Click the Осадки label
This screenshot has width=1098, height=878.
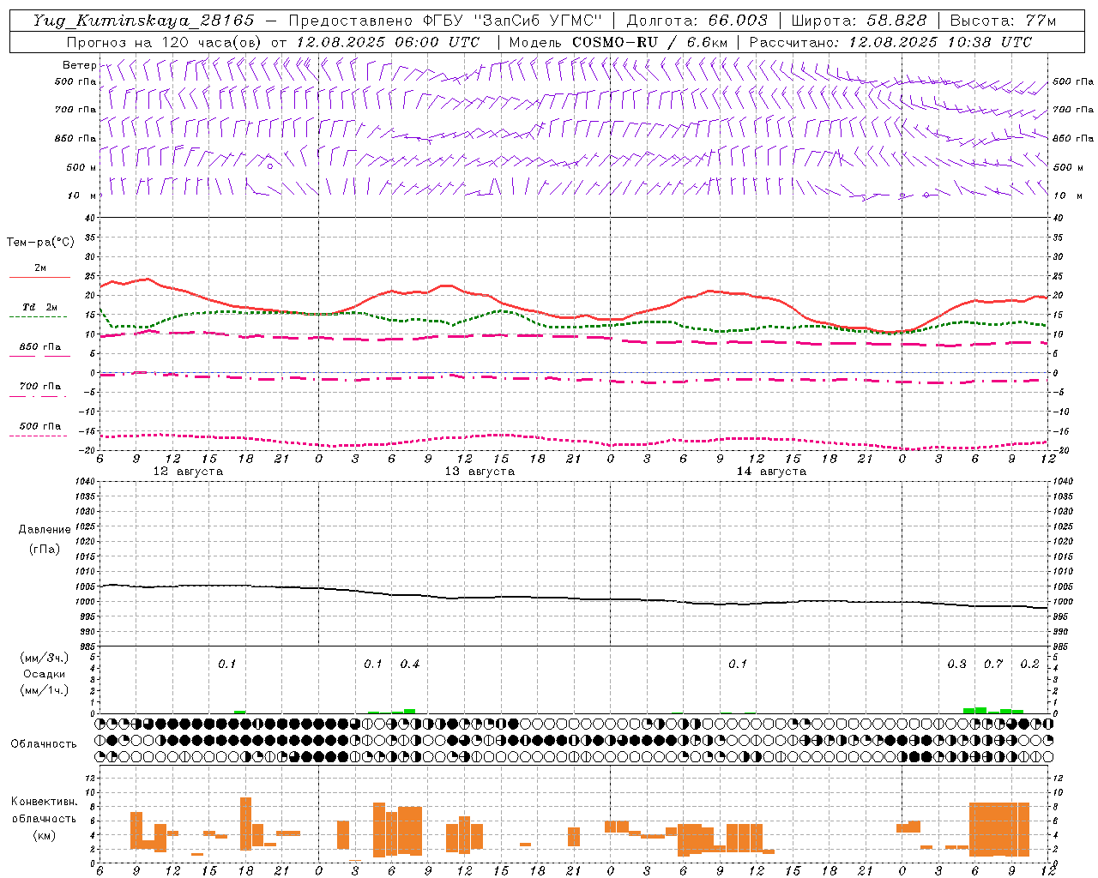[45, 674]
